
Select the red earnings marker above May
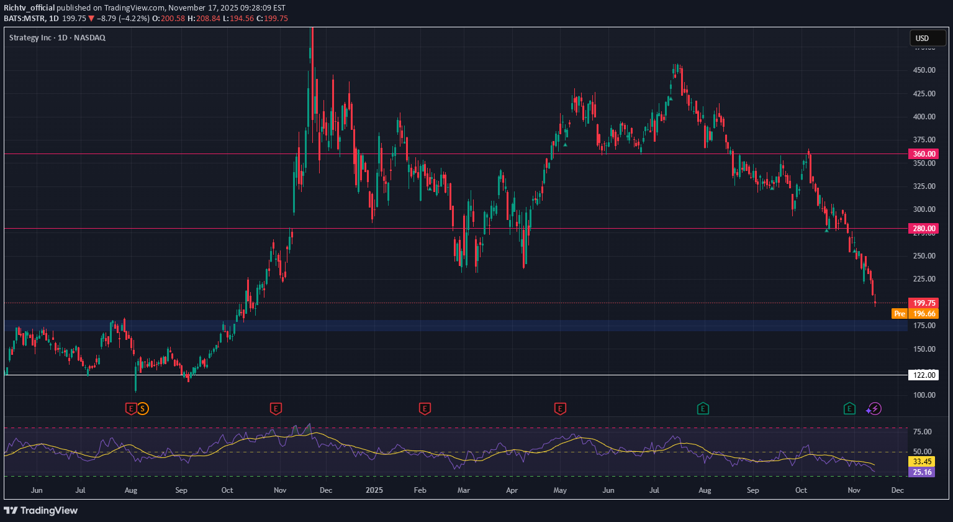[561, 409]
